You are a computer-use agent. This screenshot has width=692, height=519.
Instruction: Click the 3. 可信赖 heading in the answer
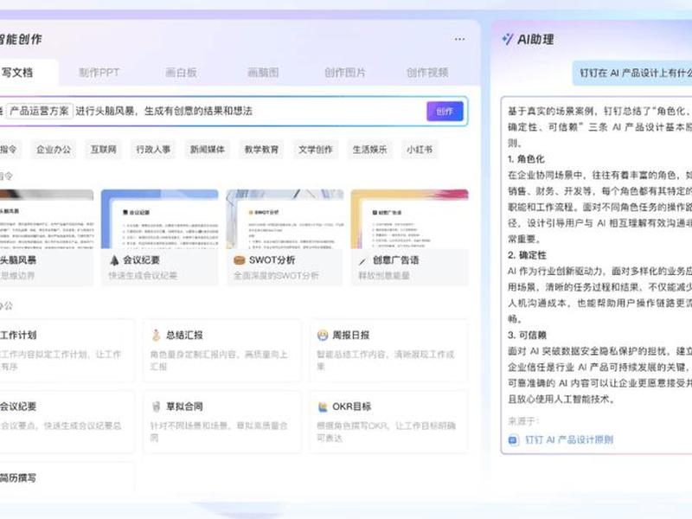click(527, 335)
